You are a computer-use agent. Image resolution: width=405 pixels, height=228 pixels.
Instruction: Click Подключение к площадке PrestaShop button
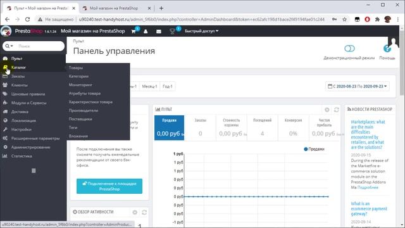point(109,186)
